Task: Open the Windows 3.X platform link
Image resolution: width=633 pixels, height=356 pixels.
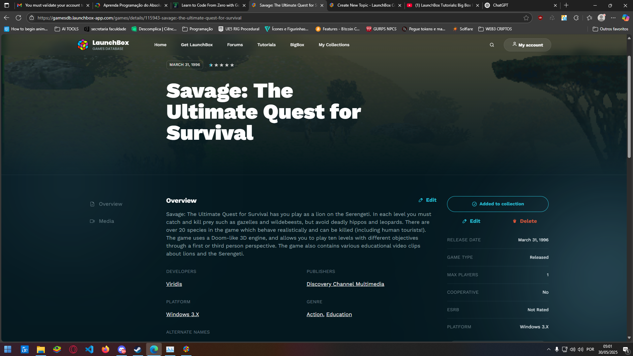Action: [183, 314]
